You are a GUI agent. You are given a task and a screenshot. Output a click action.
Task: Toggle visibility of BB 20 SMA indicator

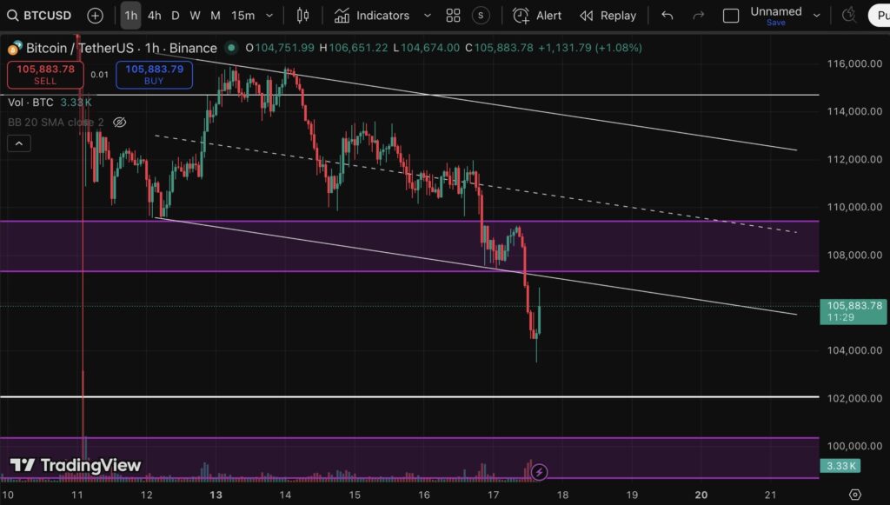[120, 123]
